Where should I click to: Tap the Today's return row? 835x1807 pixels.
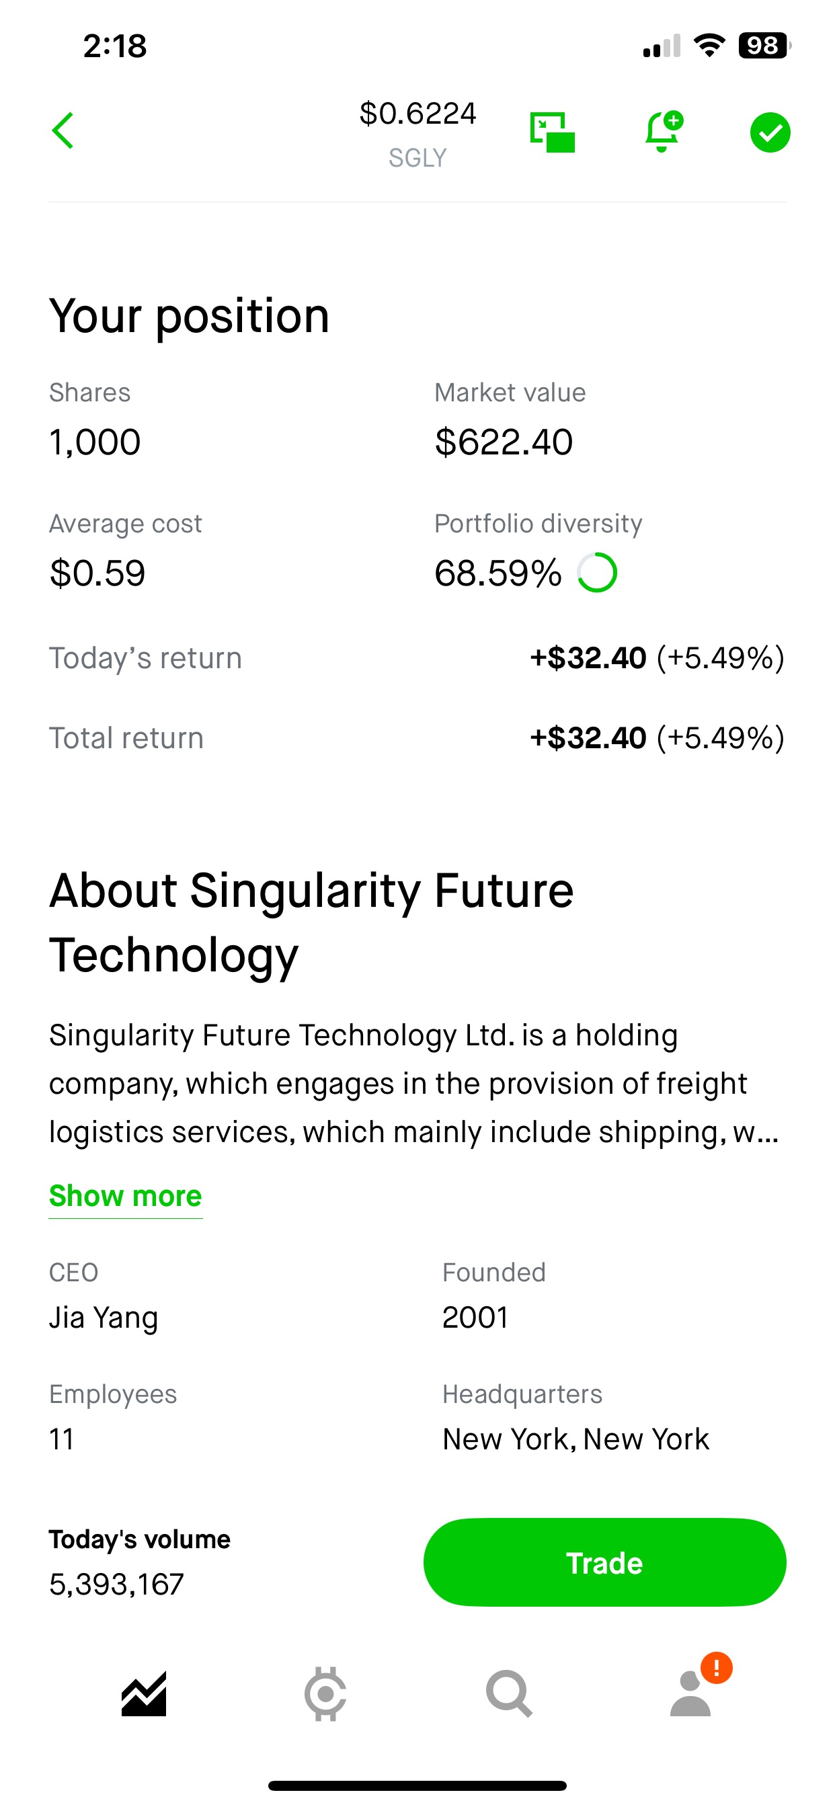pos(417,658)
